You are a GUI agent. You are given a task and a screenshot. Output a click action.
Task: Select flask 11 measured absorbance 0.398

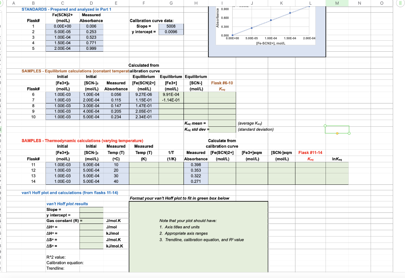(x=196, y=165)
